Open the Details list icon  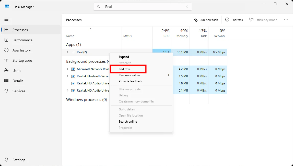(6, 81)
